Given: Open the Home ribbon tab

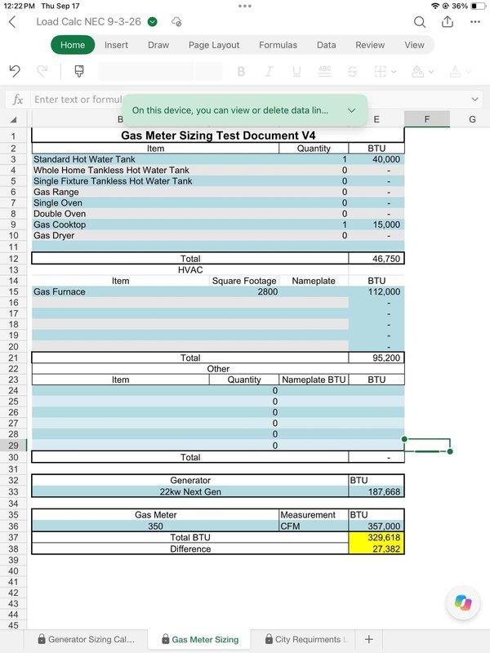Looking at the screenshot, I should click(x=73, y=45).
